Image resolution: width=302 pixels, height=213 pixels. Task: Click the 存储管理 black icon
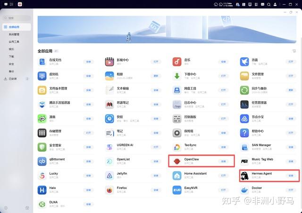point(42,133)
